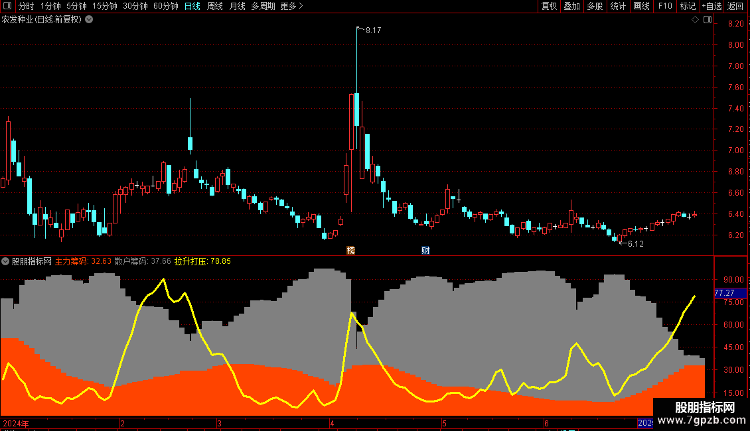Switch to 分时 intraday view
This screenshot has height=431, width=750.
(27, 6)
